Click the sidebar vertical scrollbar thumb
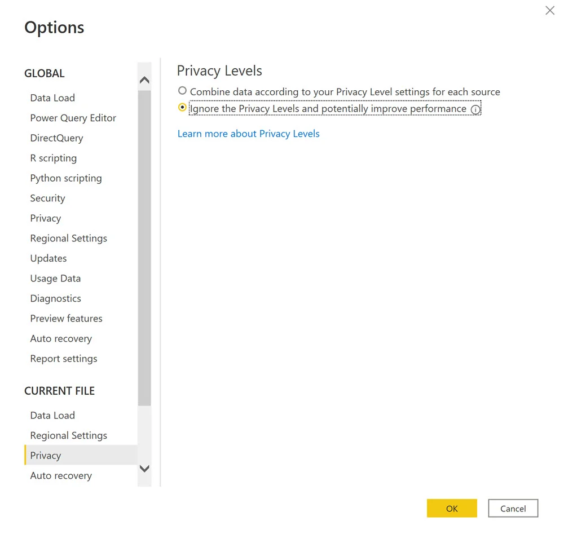This screenshot has width=564, height=543. (x=144, y=248)
